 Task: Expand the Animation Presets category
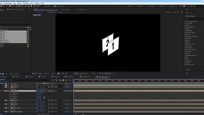pyautogui.click(x=185, y=21)
